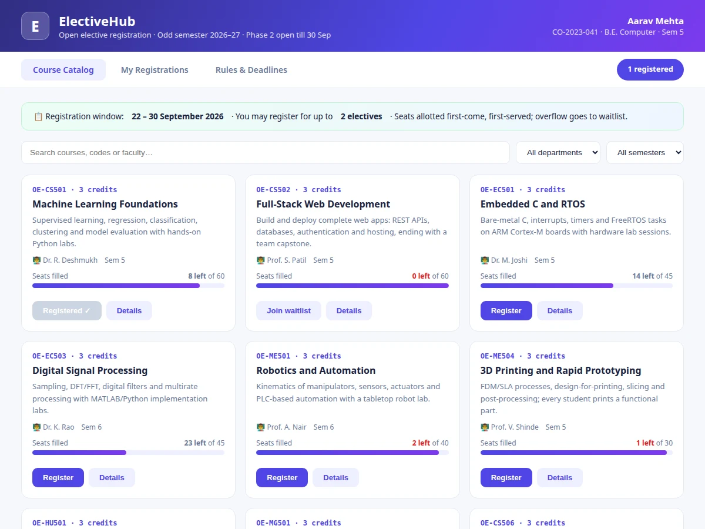Click the faculty icon beside Dr. R. Deshmukh

click(36, 260)
